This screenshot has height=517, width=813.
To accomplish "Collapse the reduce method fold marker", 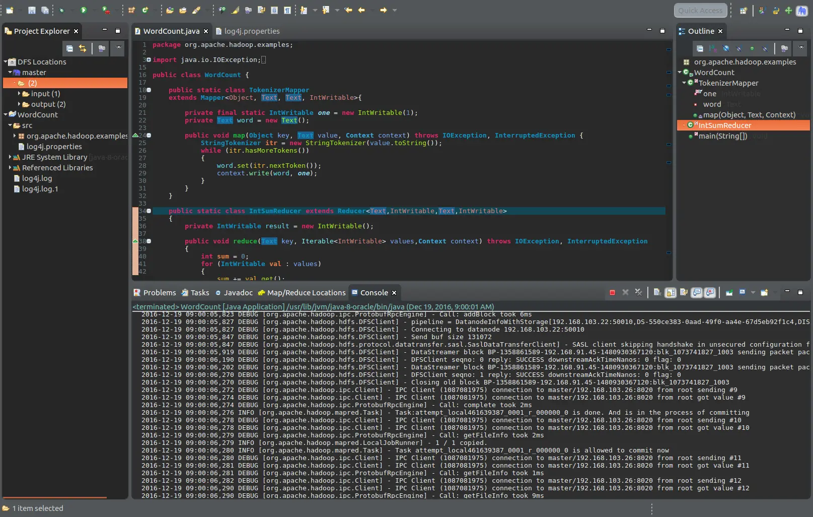I will 149,241.
